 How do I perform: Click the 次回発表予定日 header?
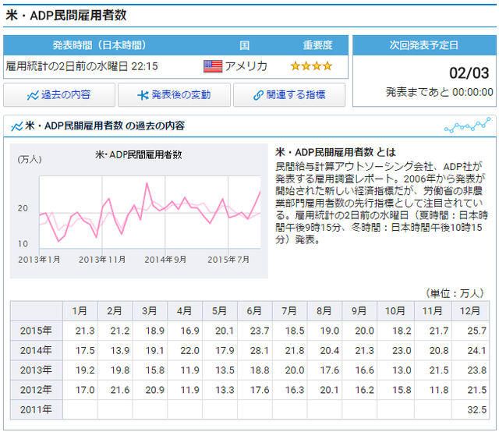click(424, 45)
